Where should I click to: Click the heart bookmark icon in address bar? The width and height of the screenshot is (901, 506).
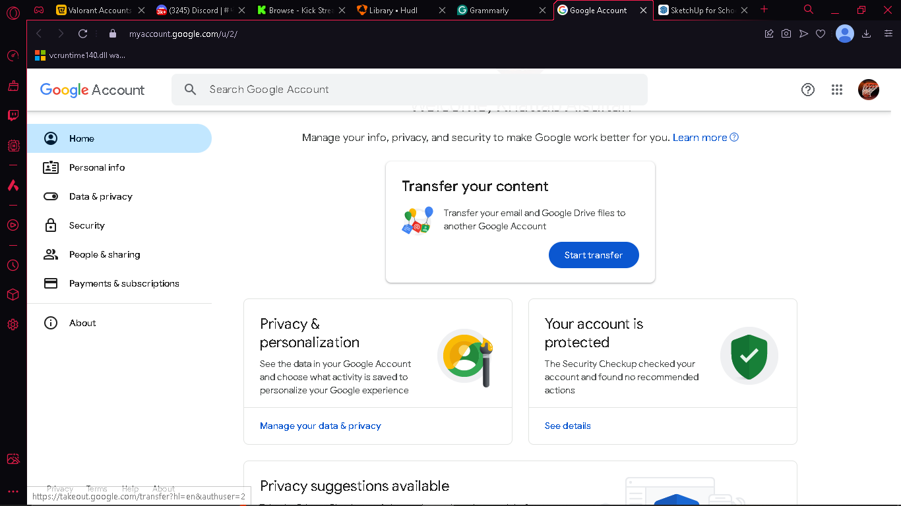point(821,34)
